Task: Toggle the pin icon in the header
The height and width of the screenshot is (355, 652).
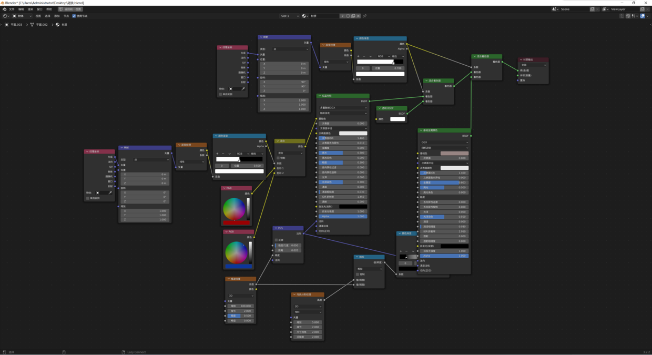Action: [365, 16]
